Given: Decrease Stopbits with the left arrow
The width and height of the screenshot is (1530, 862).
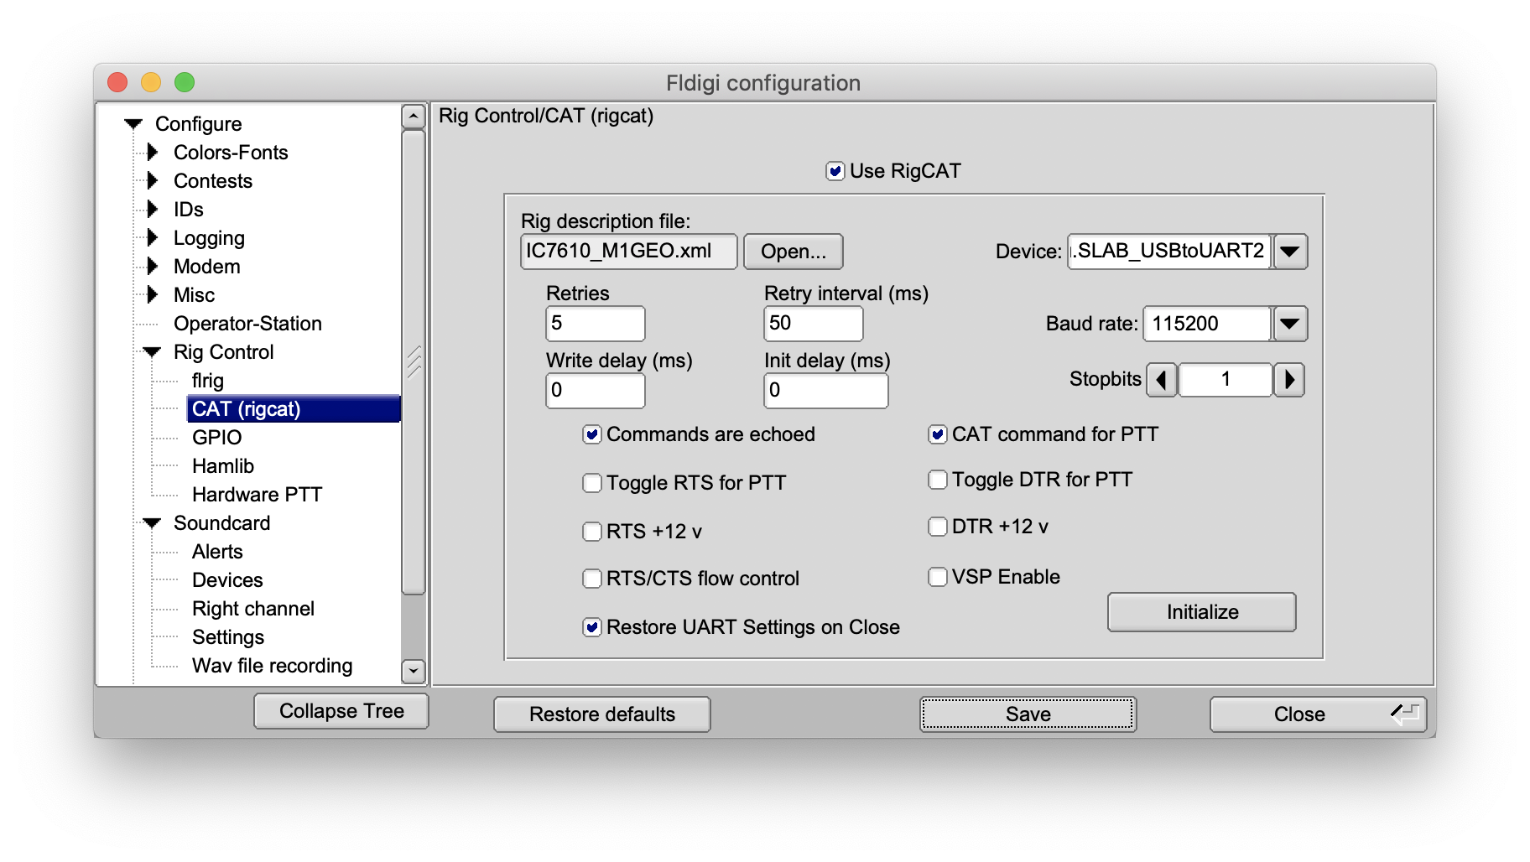Looking at the screenshot, I should 1162,380.
